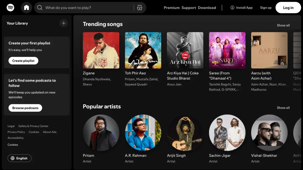The image size is (303, 170).
Task: Open Cookies link below Accessibility
Action: 13,145
